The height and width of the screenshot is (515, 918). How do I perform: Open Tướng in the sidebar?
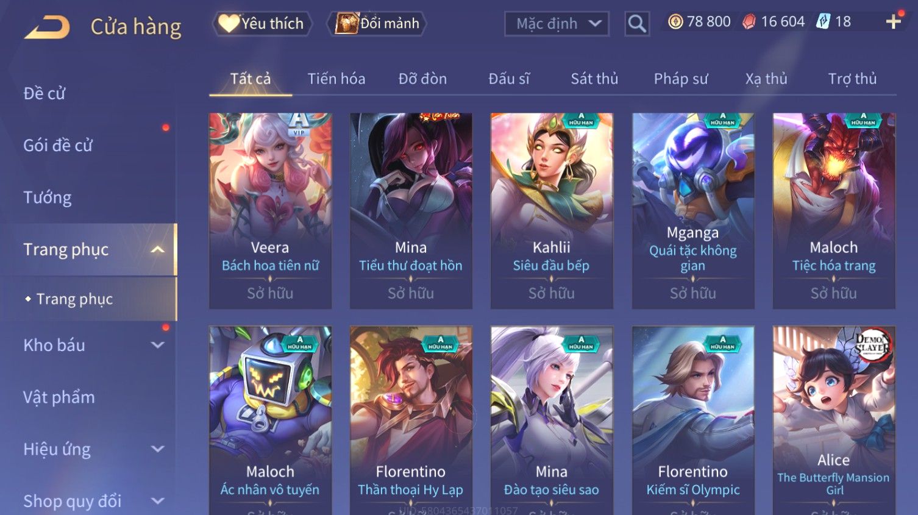point(48,197)
